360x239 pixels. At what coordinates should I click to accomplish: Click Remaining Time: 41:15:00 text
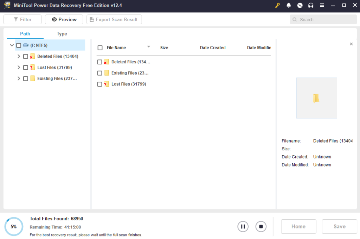click(x=55, y=227)
